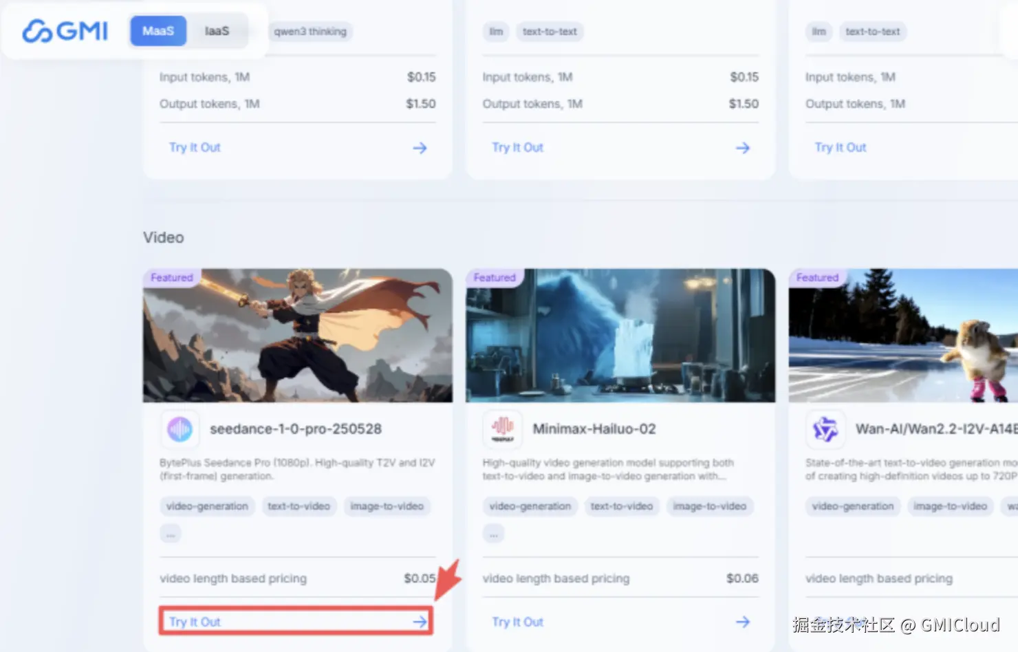Click the GMI cloud logo

tap(65, 31)
